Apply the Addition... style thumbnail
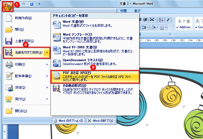This screenshot has height=139, width=203. pyautogui.click(x=184, y=23)
